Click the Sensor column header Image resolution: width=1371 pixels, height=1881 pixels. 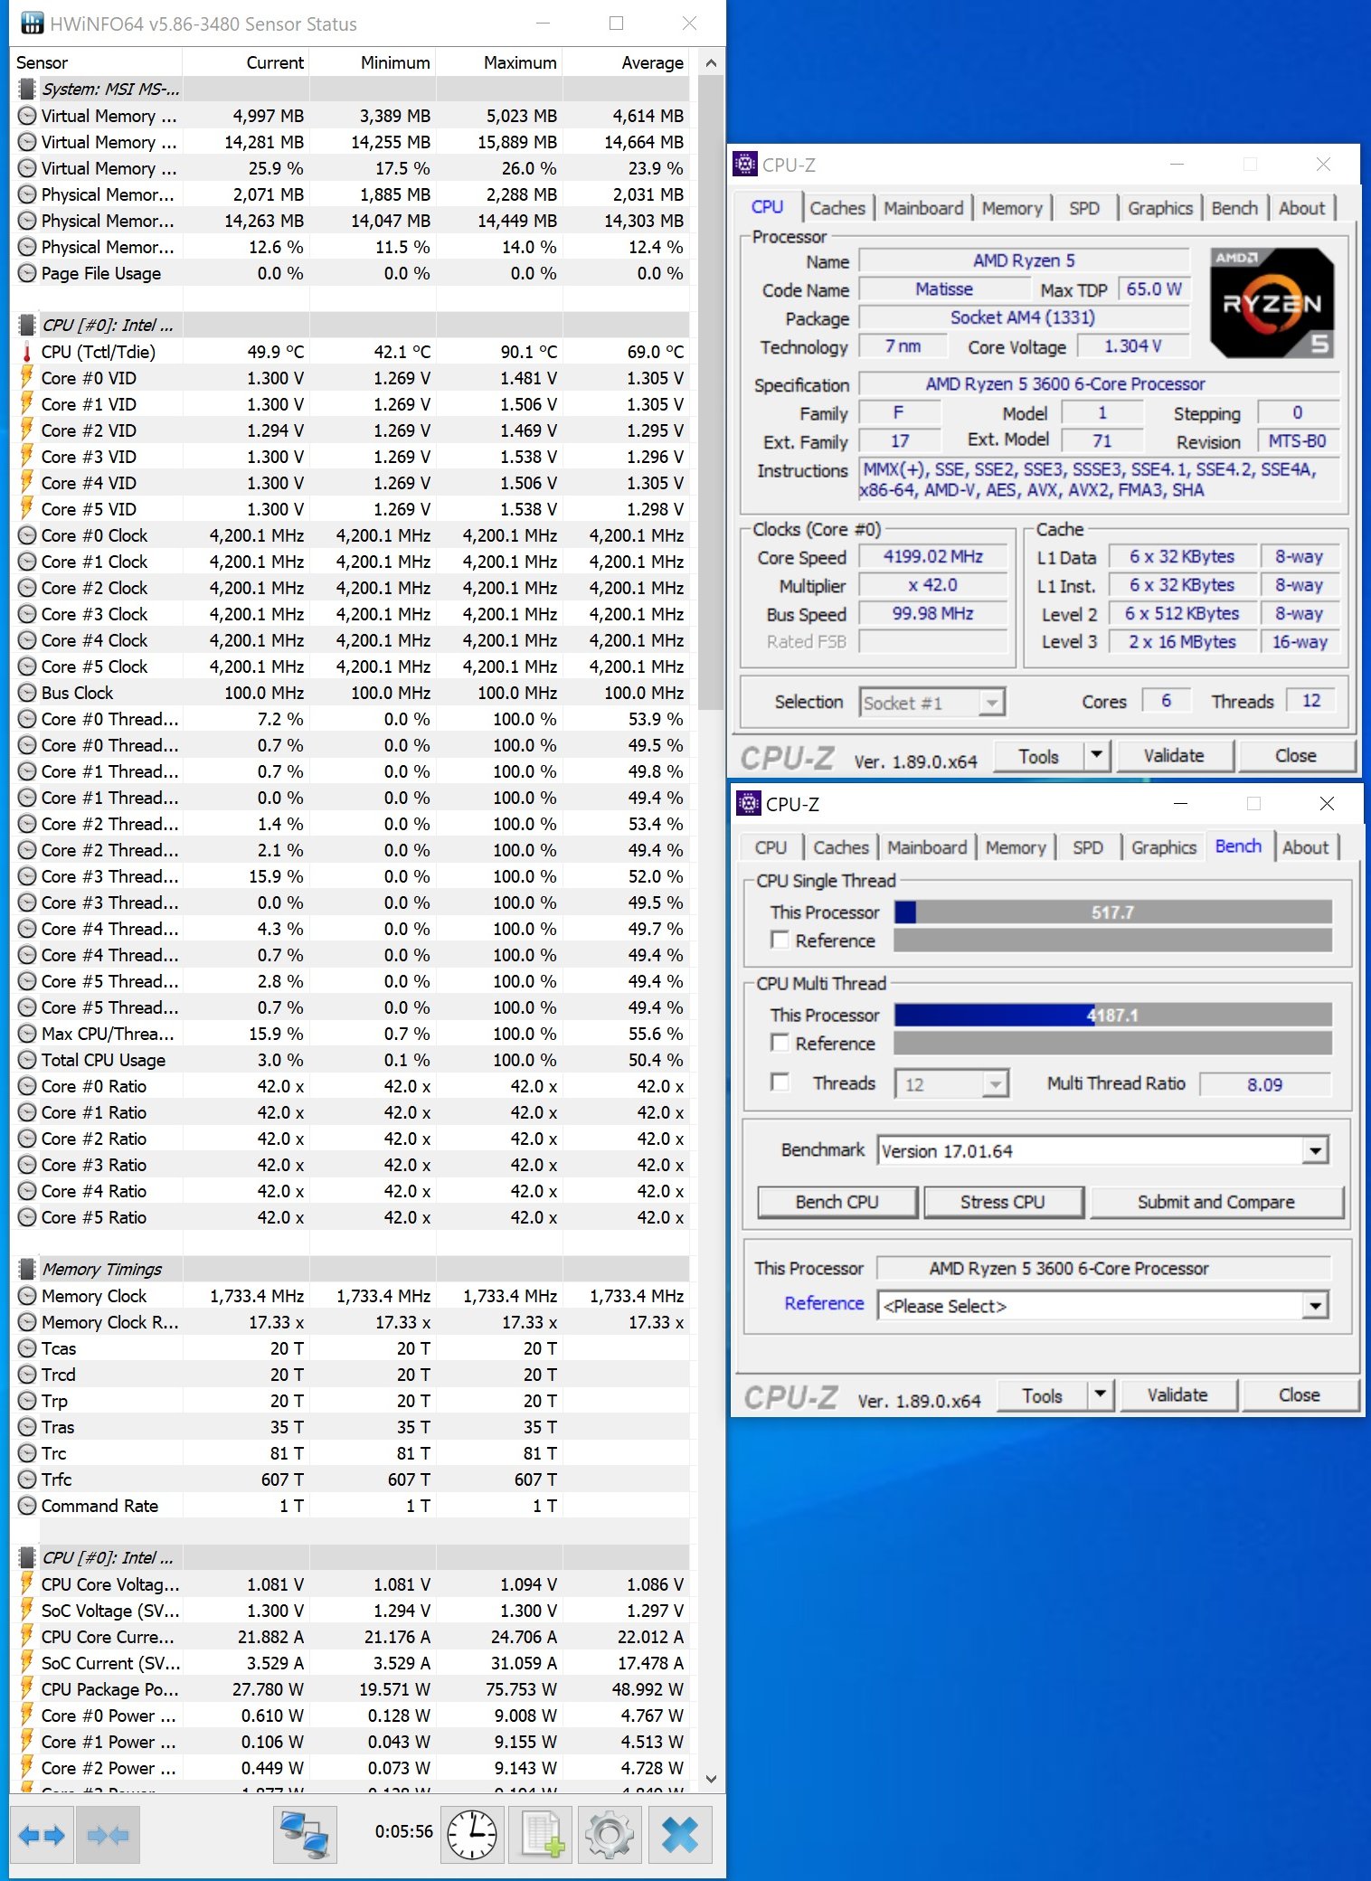[96, 62]
